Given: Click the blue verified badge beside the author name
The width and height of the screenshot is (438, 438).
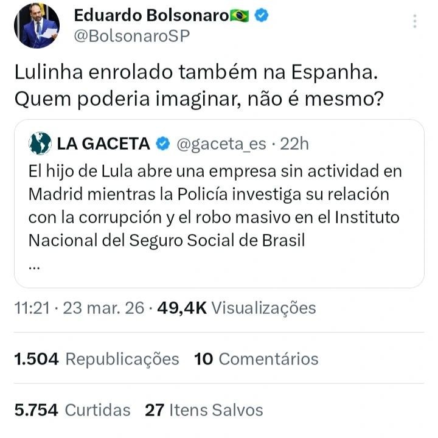Looking at the screenshot, I should click(261, 16).
